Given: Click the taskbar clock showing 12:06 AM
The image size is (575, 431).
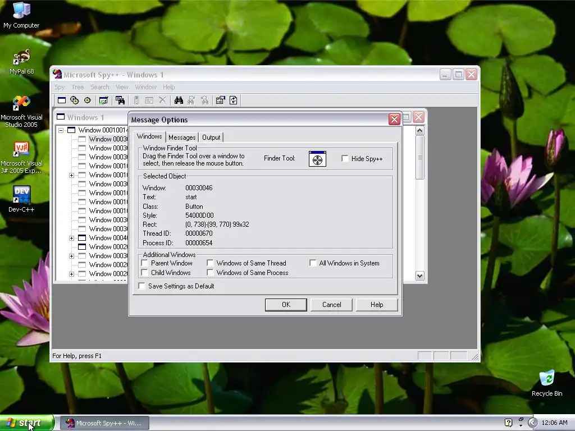Looking at the screenshot, I should click(x=554, y=423).
